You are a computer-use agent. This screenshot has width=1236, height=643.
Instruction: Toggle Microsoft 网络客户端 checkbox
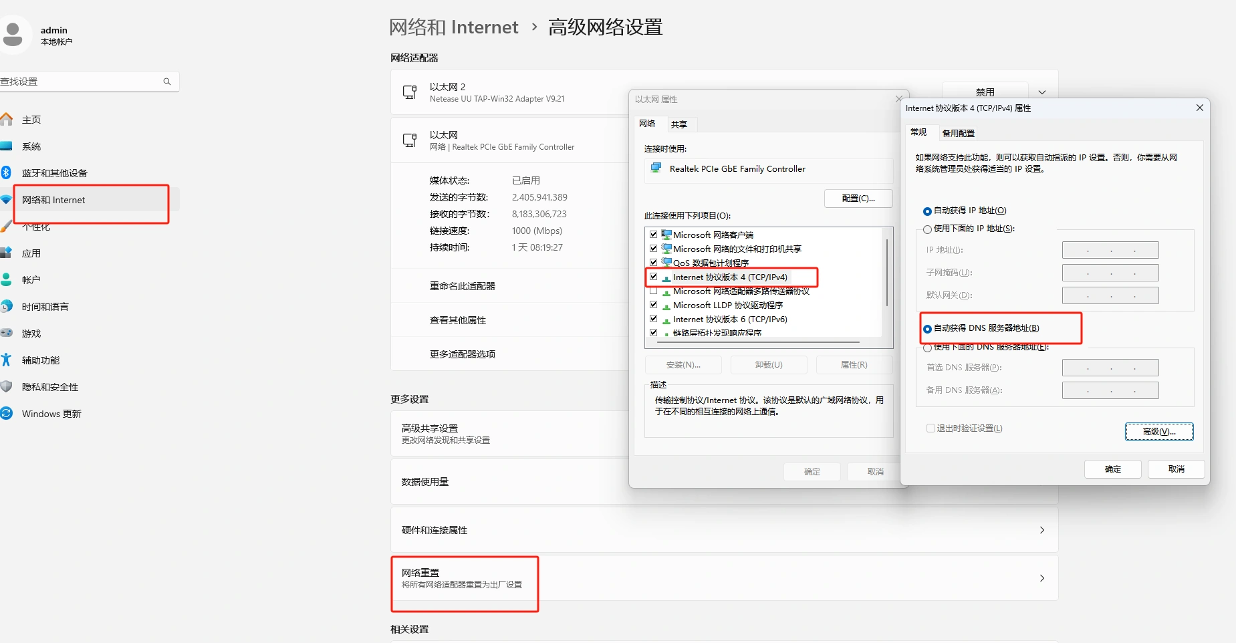click(654, 235)
